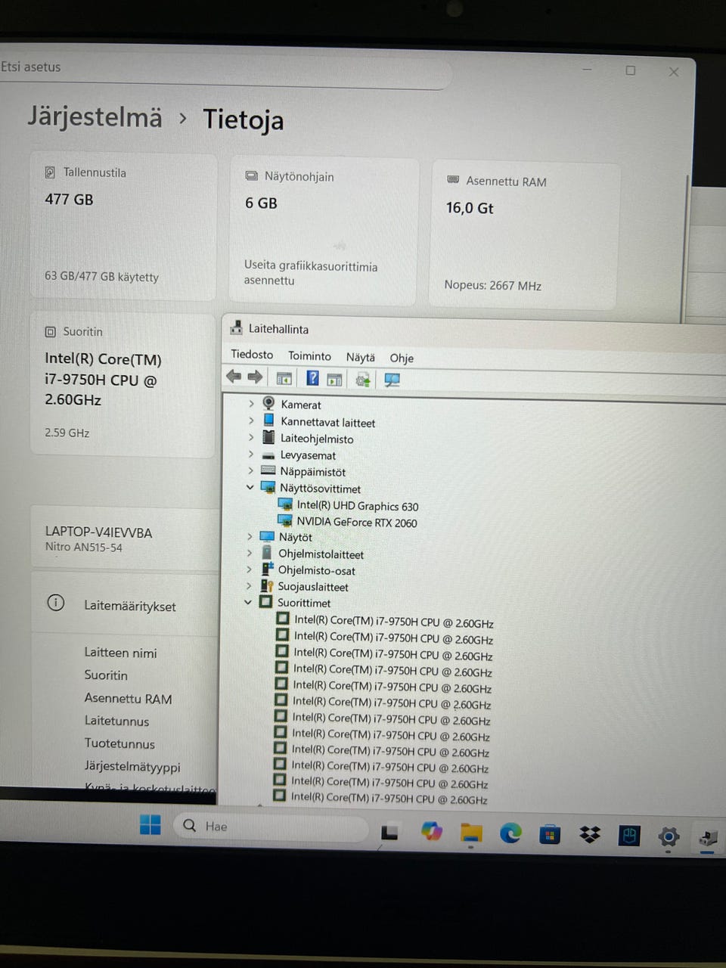The width and height of the screenshot is (726, 968).
Task: Open Dropbox from the taskbar
Action: (590, 835)
